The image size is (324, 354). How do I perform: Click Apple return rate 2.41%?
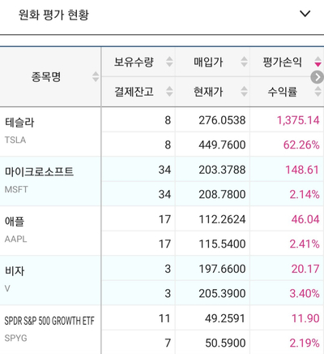pyautogui.click(x=305, y=244)
